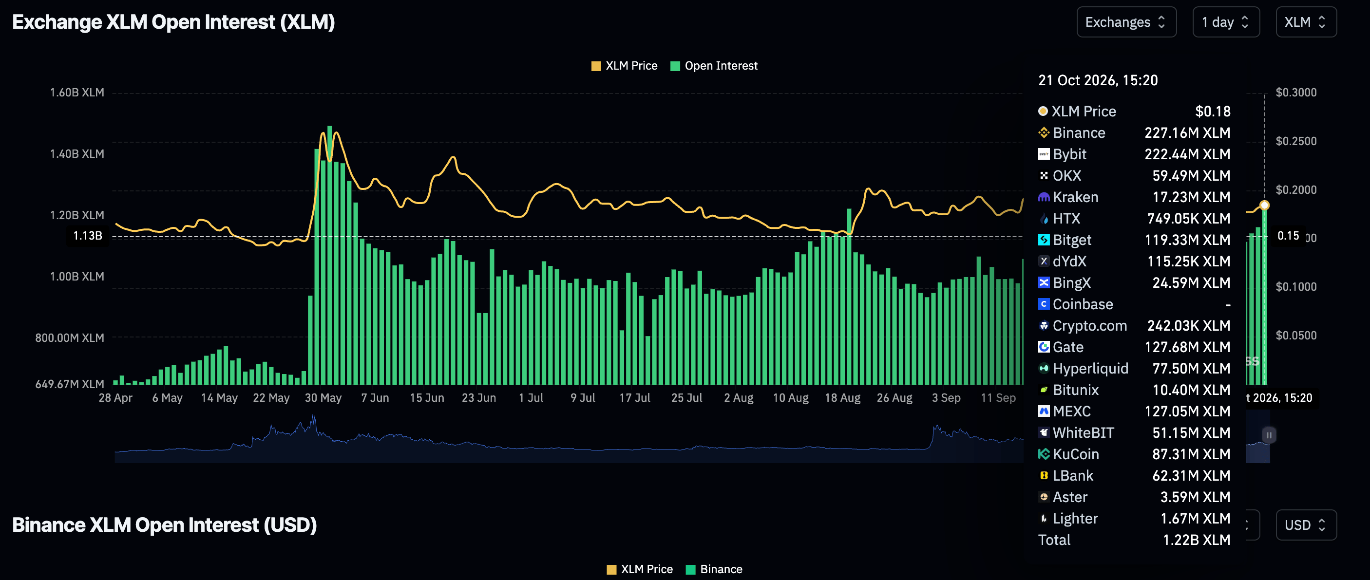The image size is (1370, 580).
Task: Click the Hyperliquid logo icon
Action: [1044, 369]
